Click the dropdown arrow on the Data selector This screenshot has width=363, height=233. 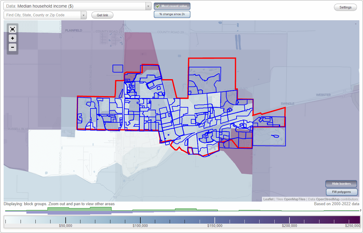point(148,6)
